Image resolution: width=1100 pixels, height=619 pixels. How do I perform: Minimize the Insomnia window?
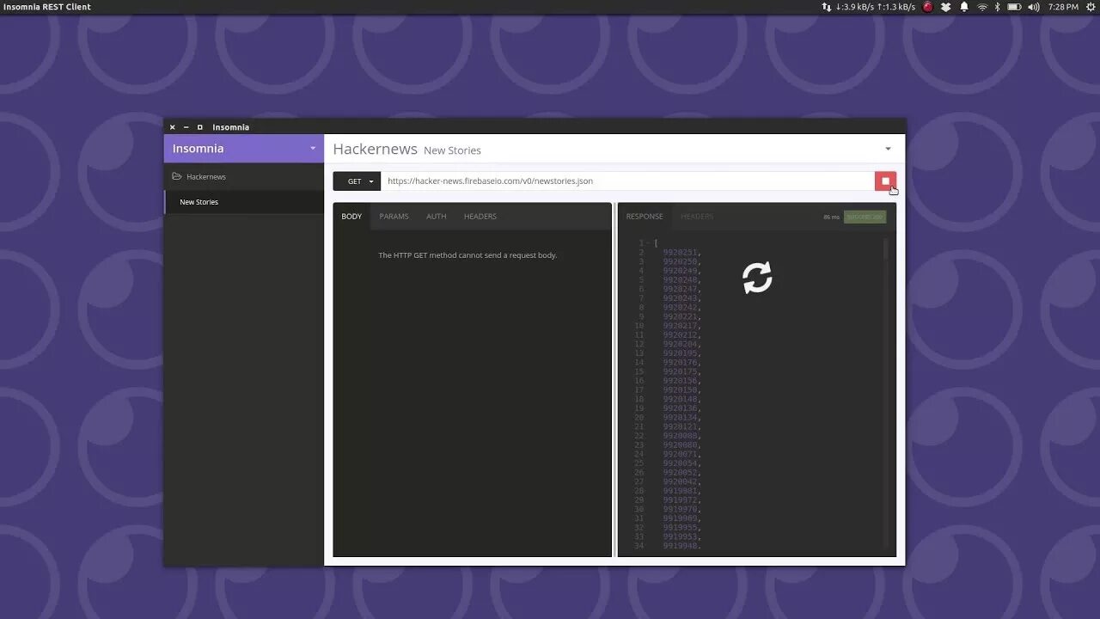coord(186,127)
